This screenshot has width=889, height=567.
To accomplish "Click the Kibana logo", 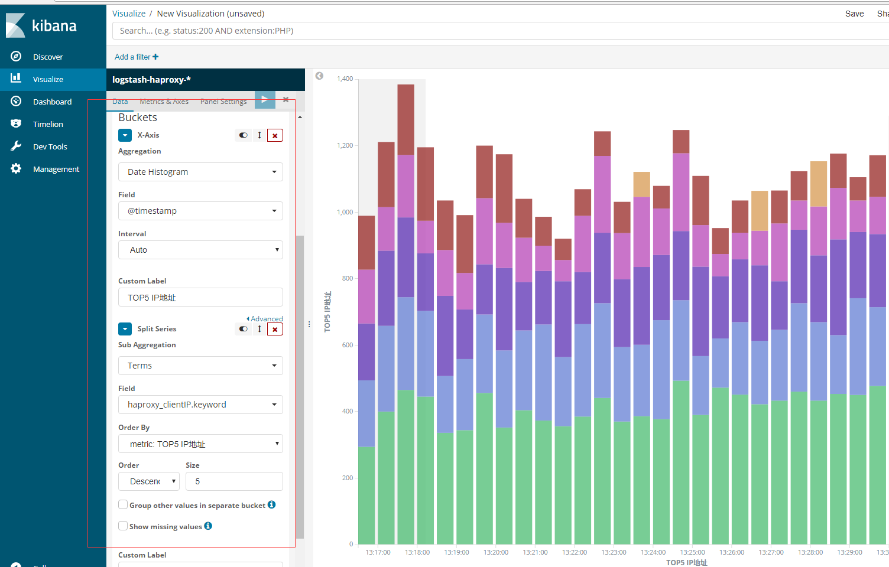I will 41,25.
